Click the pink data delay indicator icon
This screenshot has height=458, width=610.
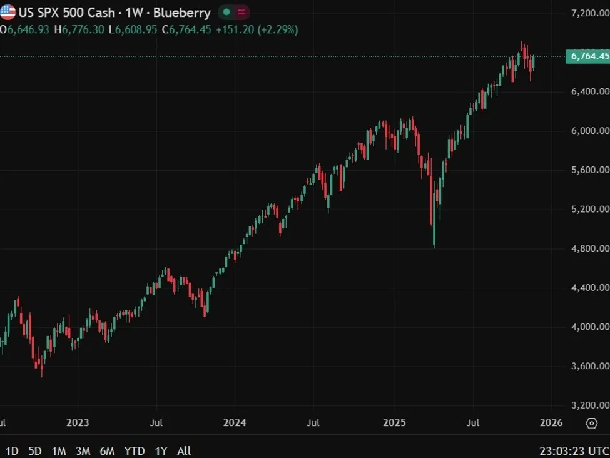(x=241, y=13)
